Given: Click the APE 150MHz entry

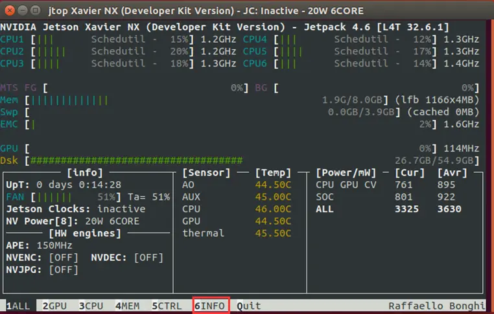Looking at the screenshot, I should pos(39,246).
